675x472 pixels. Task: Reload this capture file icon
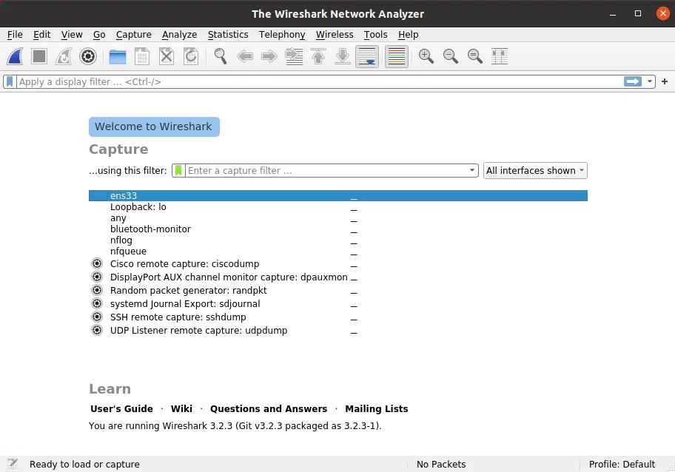coord(191,56)
